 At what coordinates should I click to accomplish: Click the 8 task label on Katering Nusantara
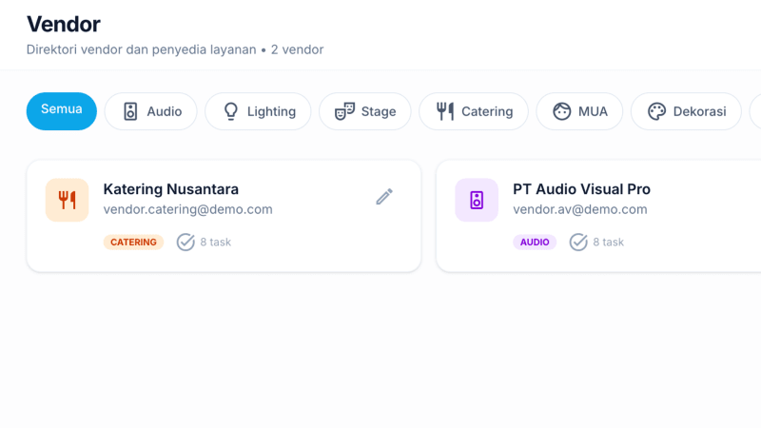pos(216,243)
